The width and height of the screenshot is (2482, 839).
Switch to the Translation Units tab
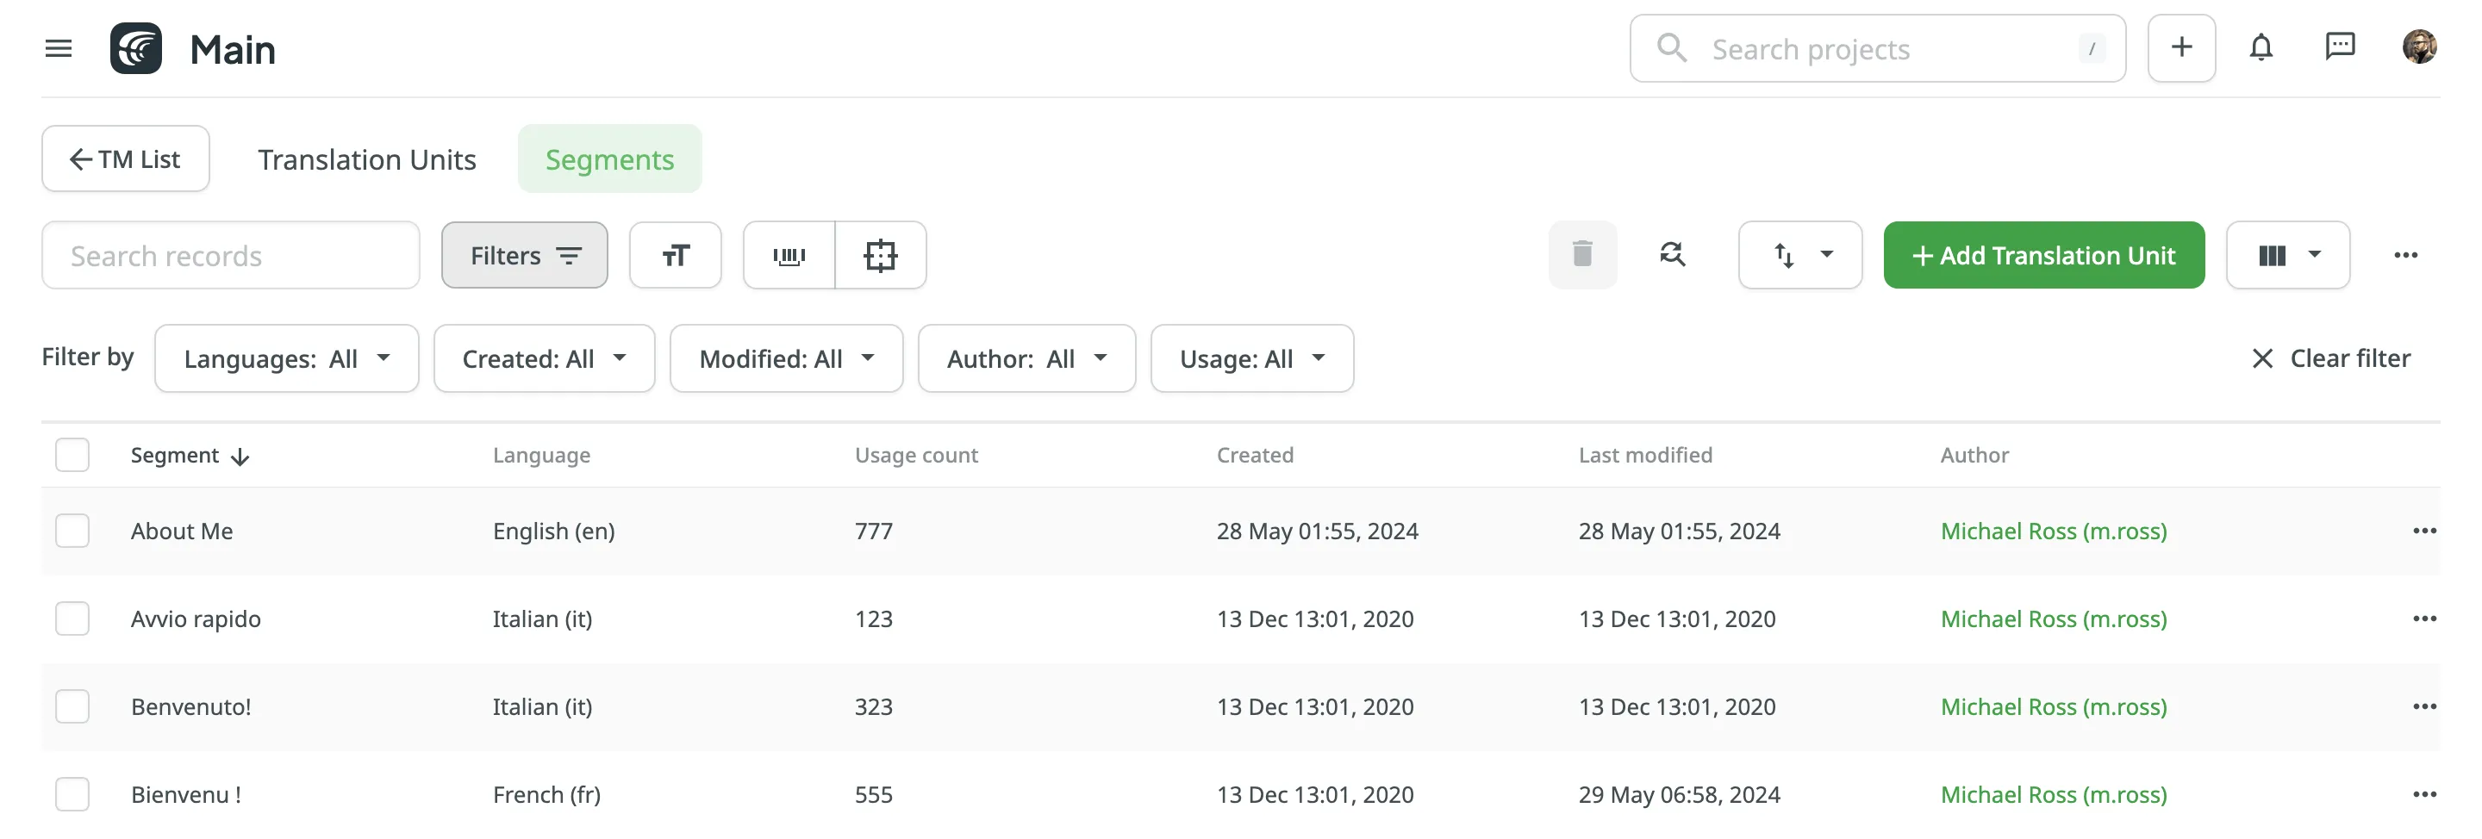click(x=366, y=159)
